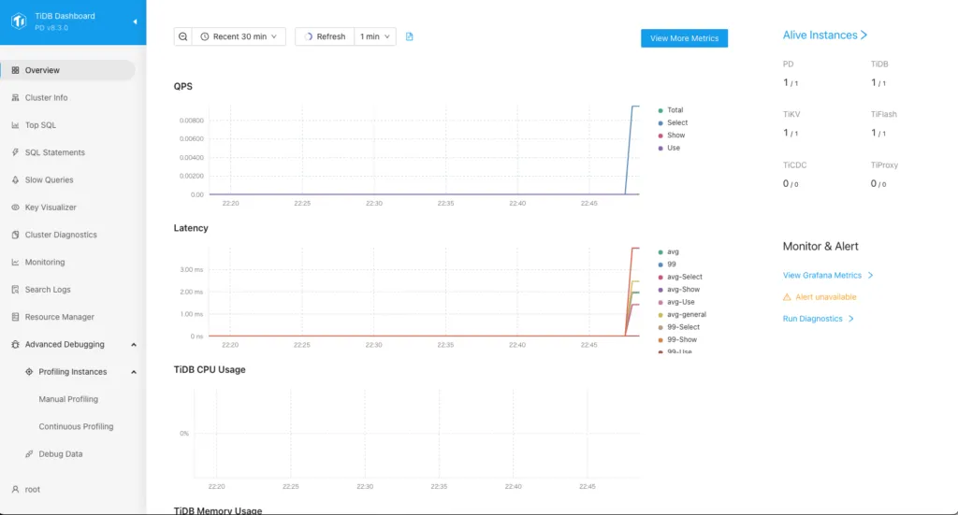
Task: Click the Search Logs file icon
Action: [x=15, y=289]
